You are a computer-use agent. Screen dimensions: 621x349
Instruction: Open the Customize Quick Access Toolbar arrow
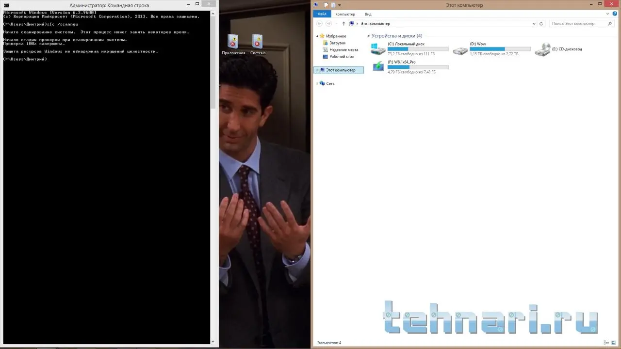(x=340, y=5)
